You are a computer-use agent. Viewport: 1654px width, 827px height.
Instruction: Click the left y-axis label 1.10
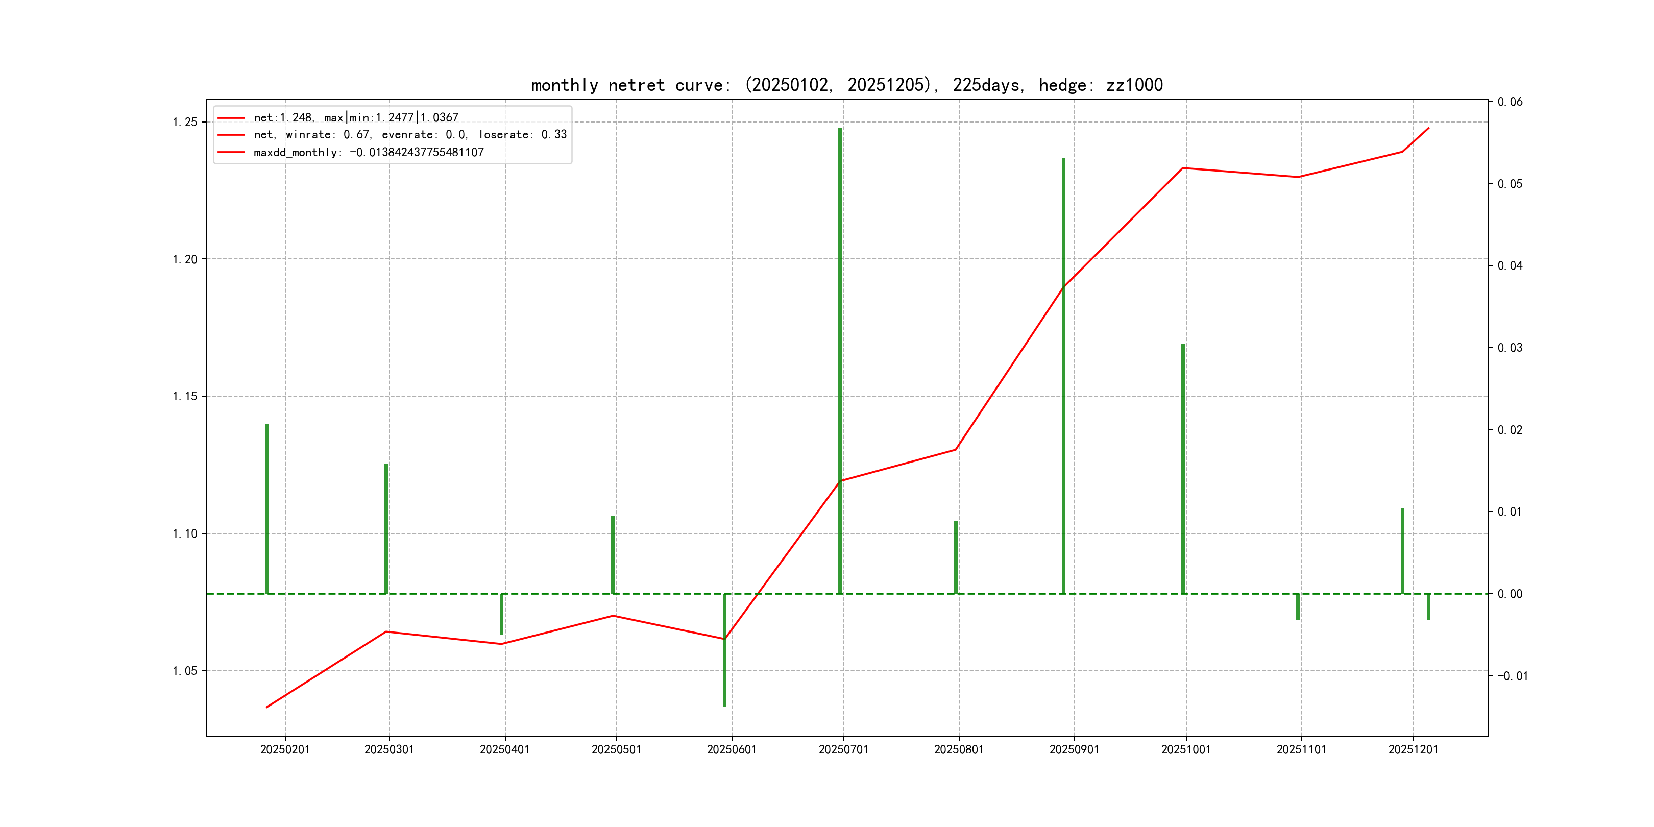[185, 533]
